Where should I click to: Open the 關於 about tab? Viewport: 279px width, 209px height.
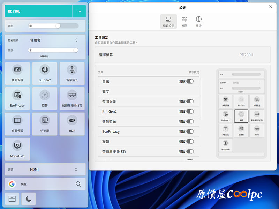click(x=198, y=22)
